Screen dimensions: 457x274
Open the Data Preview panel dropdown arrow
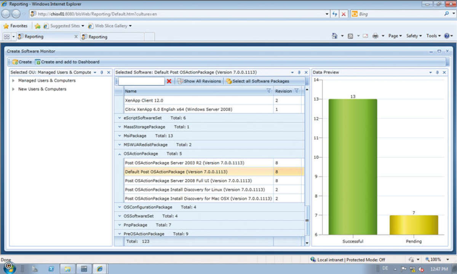tap(430, 72)
